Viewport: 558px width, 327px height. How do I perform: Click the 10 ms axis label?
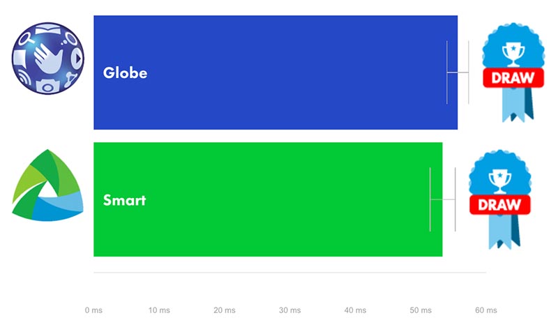pos(159,310)
